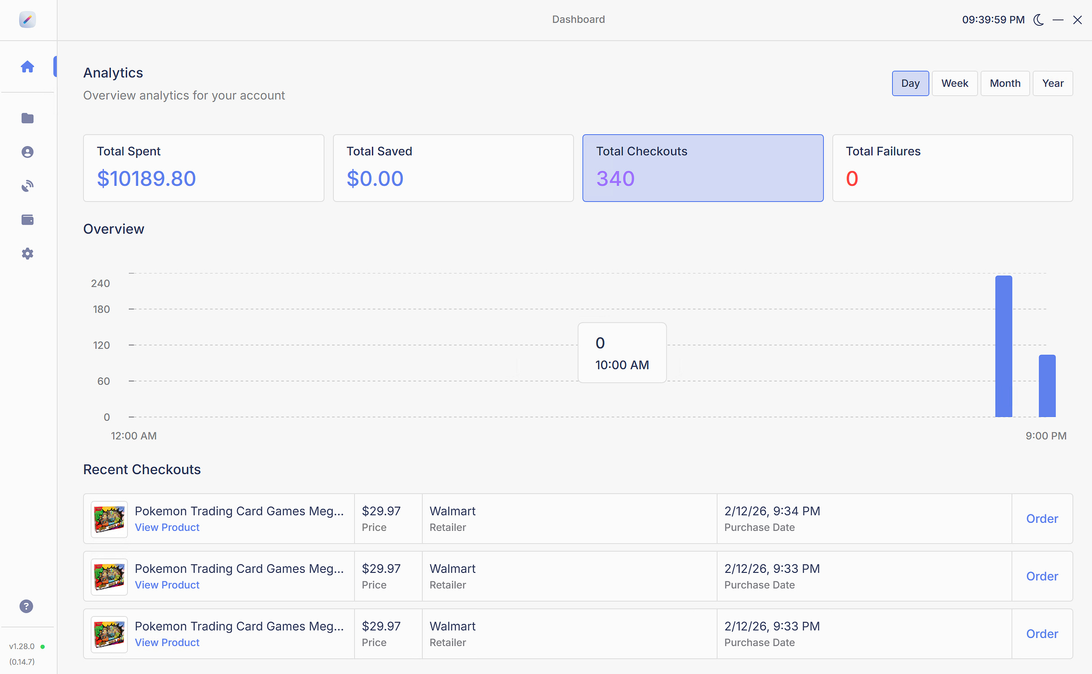Select the Day time range tab
The image size is (1092, 674).
coord(910,83)
